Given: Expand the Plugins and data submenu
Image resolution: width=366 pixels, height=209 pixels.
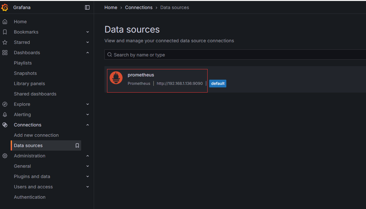Looking at the screenshot, I should pos(88,176).
